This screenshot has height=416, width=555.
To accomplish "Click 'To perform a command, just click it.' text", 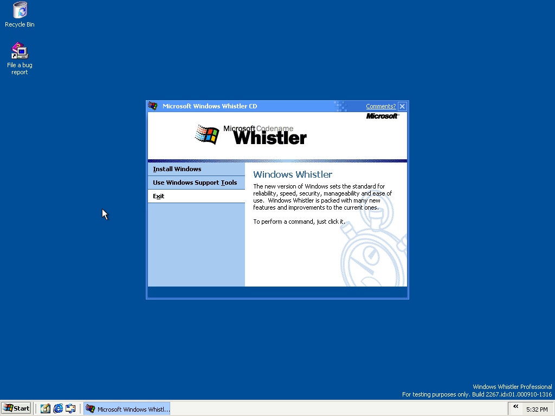I will click(x=299, y=222).
